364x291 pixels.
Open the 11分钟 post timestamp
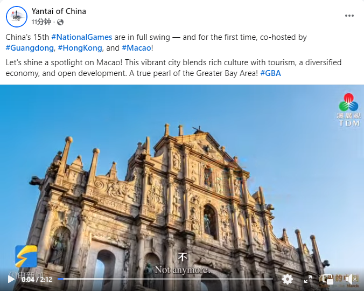41,22
